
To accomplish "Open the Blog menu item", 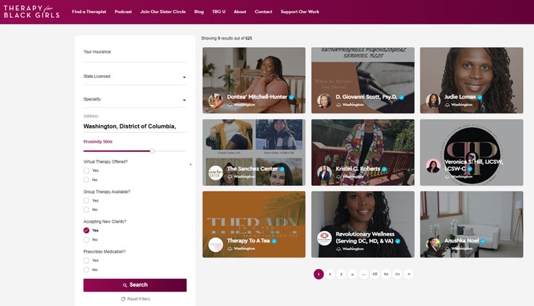I will (x=199, y=12).
